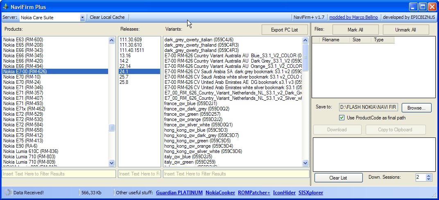Select Nokia E90 (RA-6) product
439x200 pixels.
55,146
